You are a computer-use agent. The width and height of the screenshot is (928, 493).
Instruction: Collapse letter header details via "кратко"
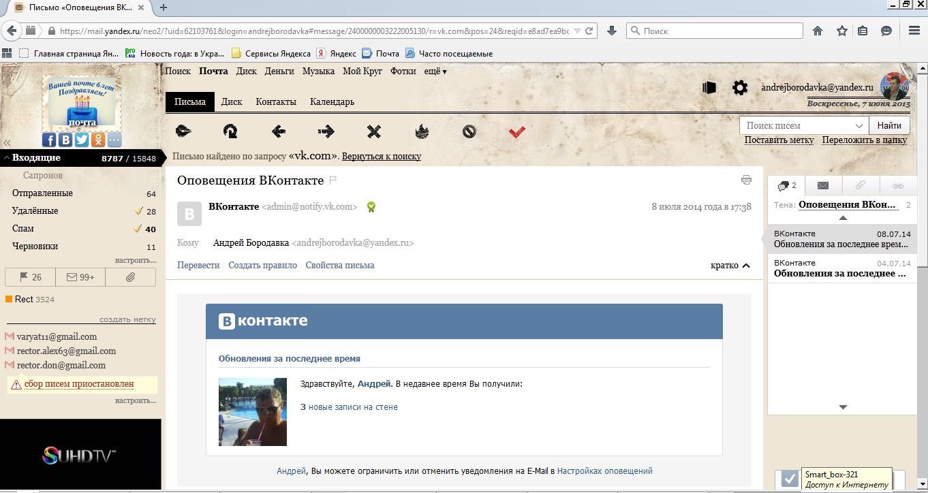pyautogui.click(x=730, y=266)
